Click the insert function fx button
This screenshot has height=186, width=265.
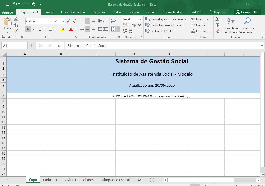click(59, 46)
